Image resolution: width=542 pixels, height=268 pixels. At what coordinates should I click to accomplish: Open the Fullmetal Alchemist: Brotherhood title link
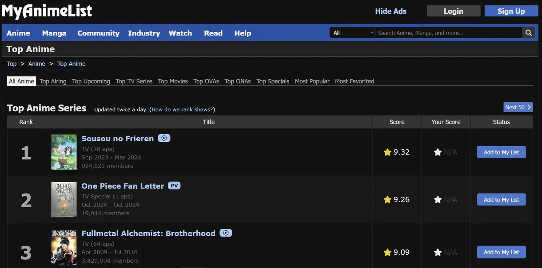[x=148, y=233]
